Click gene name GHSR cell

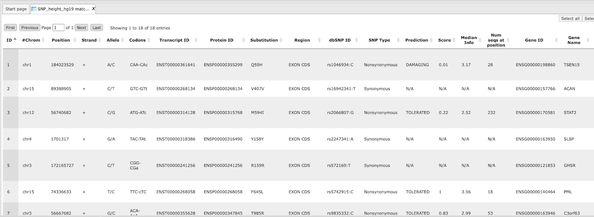(569, 166)
